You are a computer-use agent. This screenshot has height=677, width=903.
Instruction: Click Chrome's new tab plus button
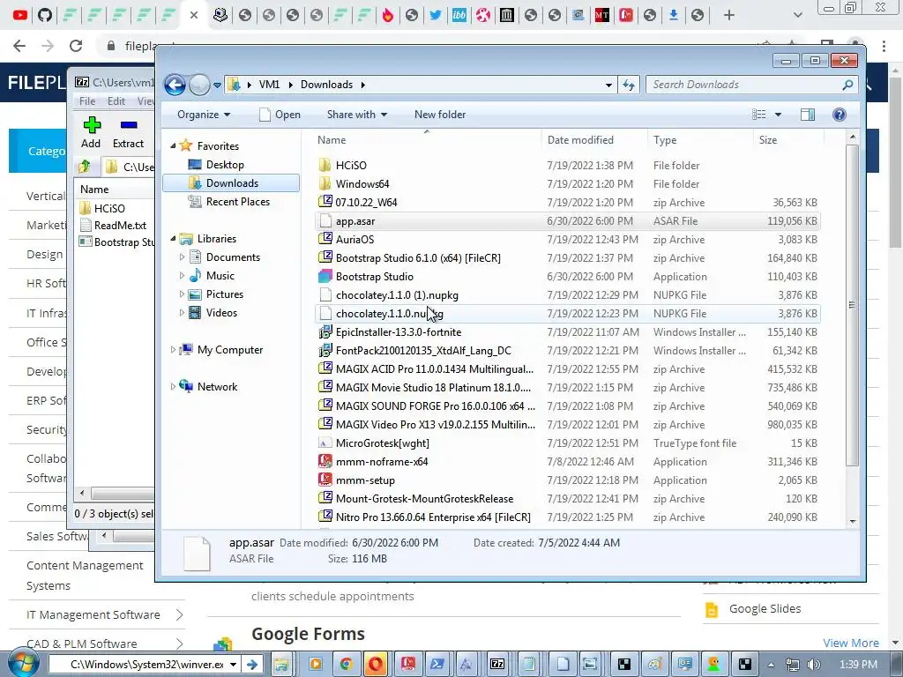729,15
